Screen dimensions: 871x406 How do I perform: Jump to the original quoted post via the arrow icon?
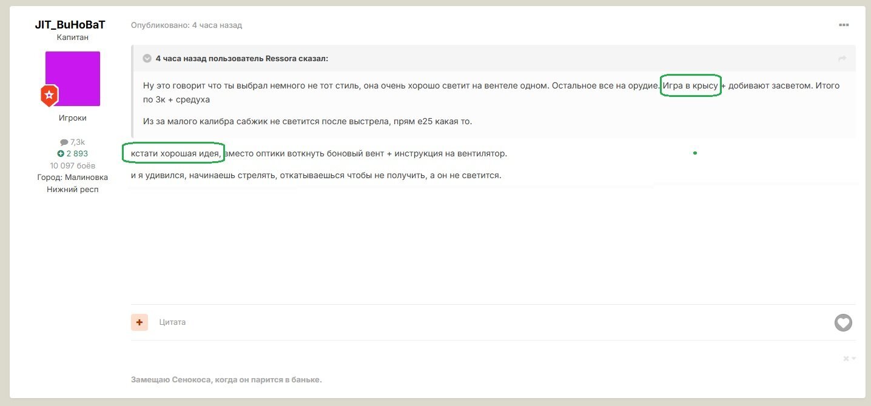842,58
